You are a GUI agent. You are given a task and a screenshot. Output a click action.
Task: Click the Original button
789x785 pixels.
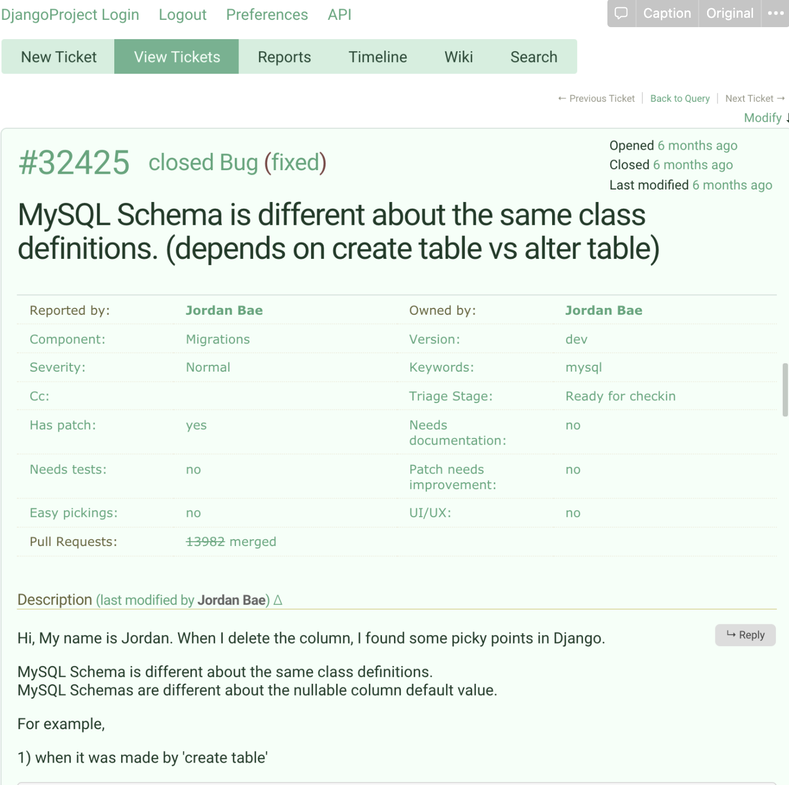click(730, 13)
